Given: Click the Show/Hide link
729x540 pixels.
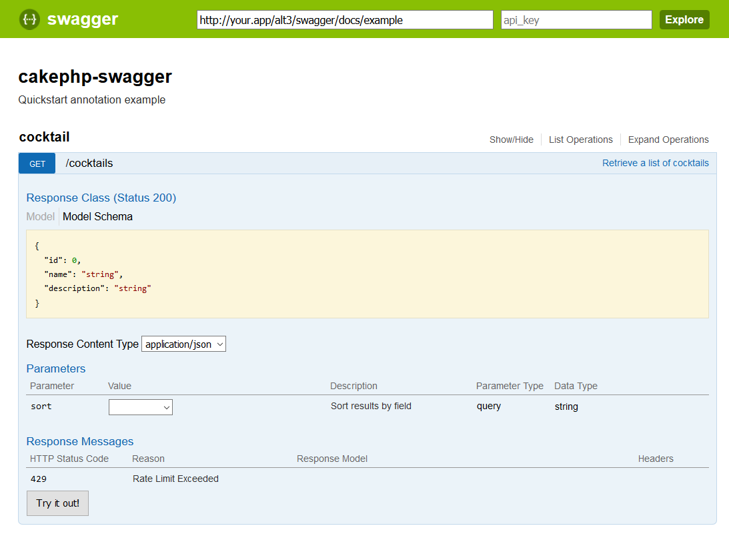Looking at the screenshot, I should point(511,140).
